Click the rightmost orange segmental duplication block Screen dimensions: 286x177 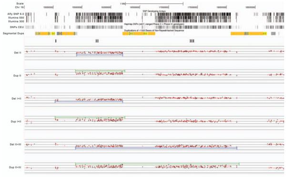(249, 33)
